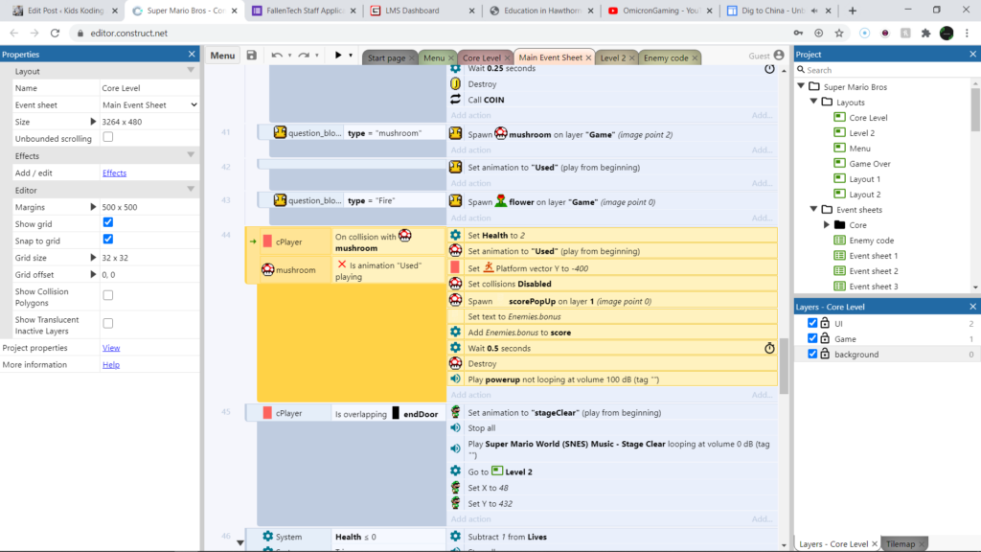Viewport: 981px width, 552px height.
Task: Close the Main Event Sheet tab
Action: pyautogui.click(x=588, y=57)
